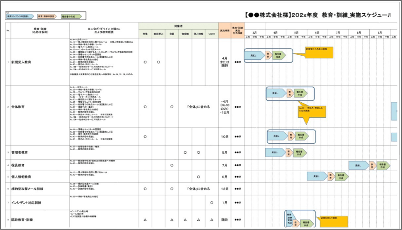This screenshot has height=230, width=402.
Task: Click the 役員 circle in the 役員教育 row
Action: (x=172, y=165)
